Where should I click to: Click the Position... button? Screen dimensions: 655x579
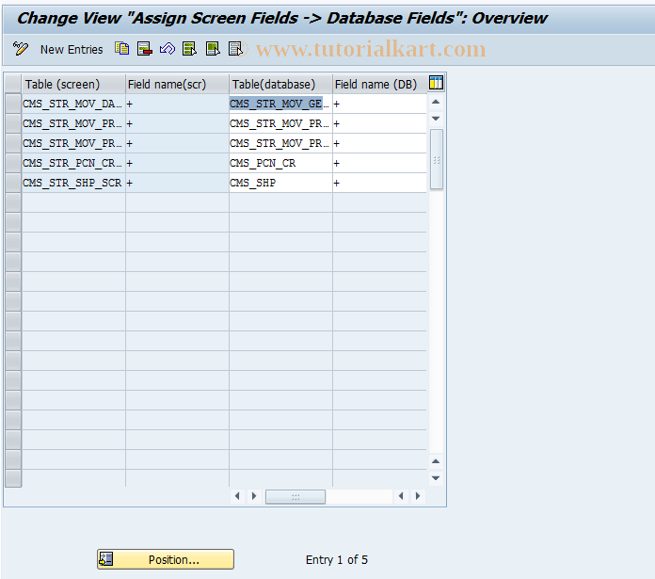coord(166,559)
